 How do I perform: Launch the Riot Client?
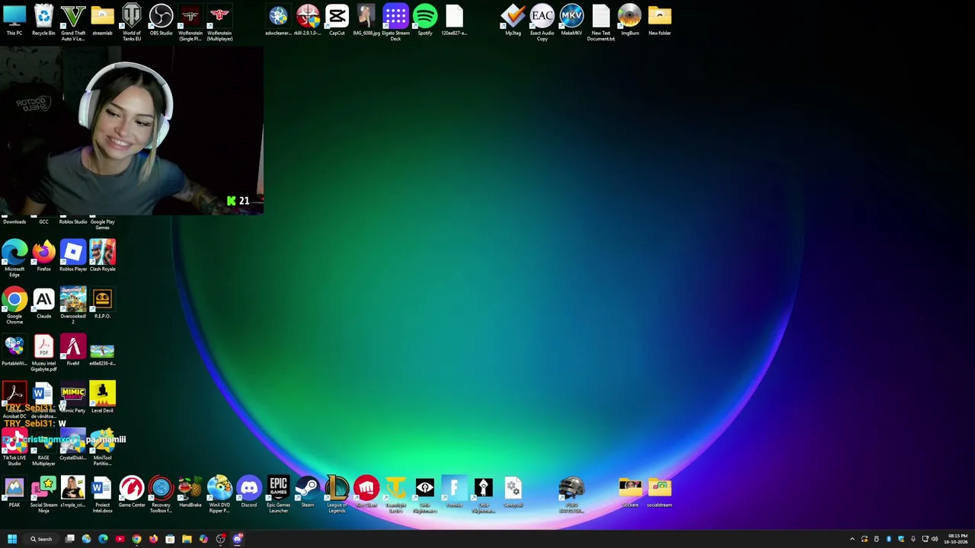[x=366, y=492]
